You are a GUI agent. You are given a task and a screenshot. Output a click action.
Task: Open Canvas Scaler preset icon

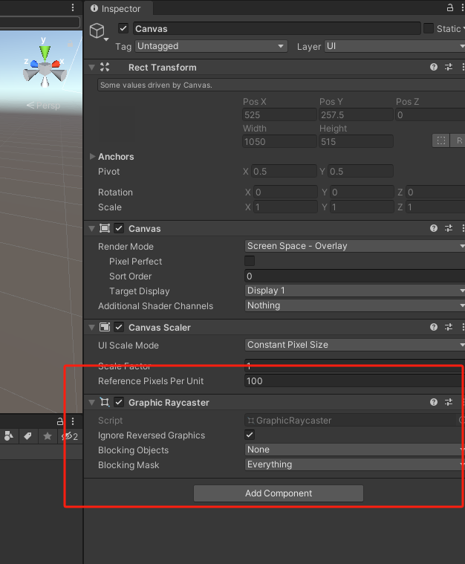point(449,327)
